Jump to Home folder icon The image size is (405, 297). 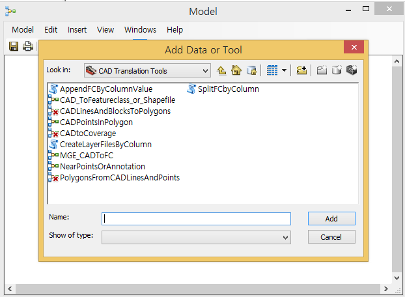236,70
